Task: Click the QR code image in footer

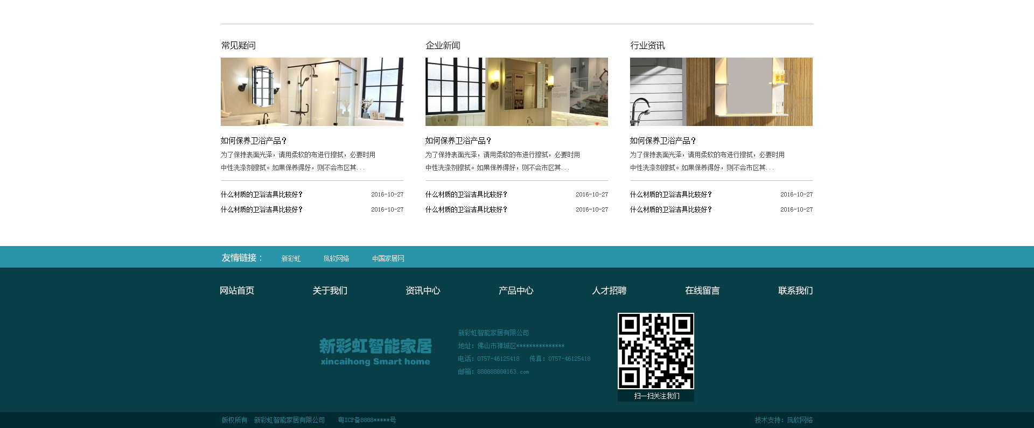Action: [x=655, y=351]
